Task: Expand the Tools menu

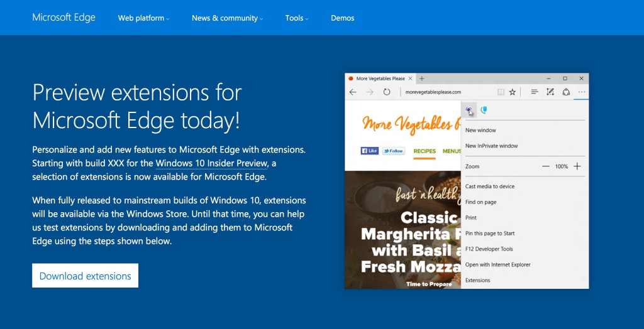Action: pos(297,18)
